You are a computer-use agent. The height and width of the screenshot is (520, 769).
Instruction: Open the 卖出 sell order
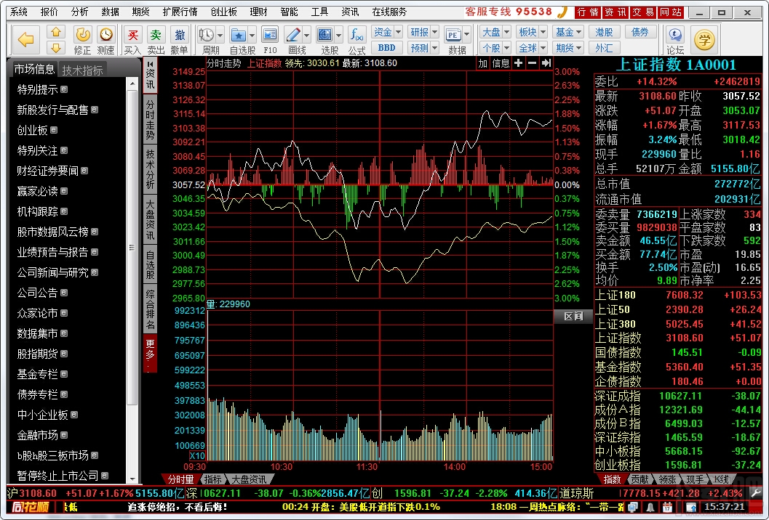tap(156, 40)
